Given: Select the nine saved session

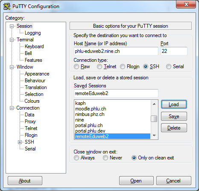Looking at the screenshot, I should click(112, 120).
